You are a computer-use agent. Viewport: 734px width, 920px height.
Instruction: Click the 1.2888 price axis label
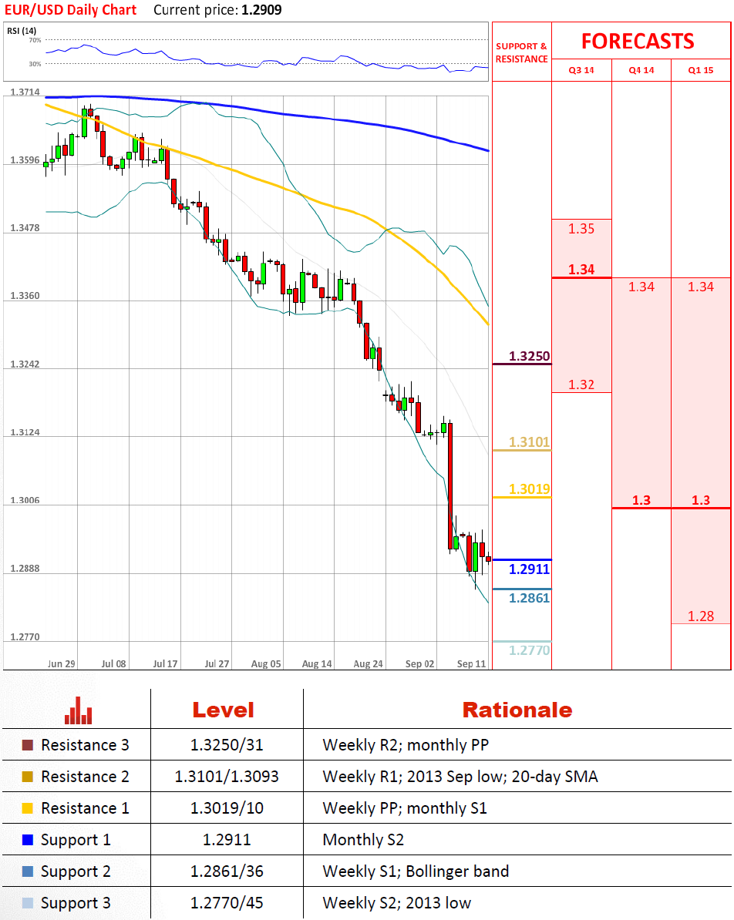[25, 569]
